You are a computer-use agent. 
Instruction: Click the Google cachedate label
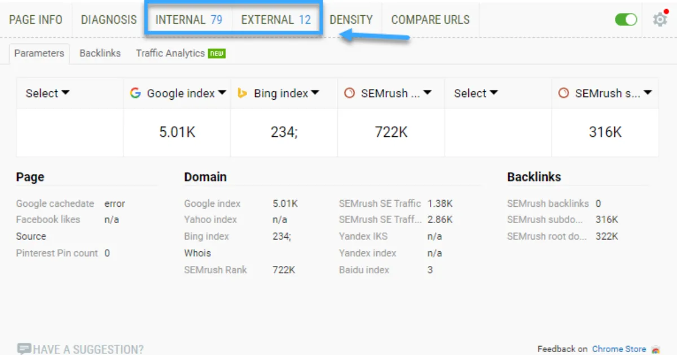(55, 203)
